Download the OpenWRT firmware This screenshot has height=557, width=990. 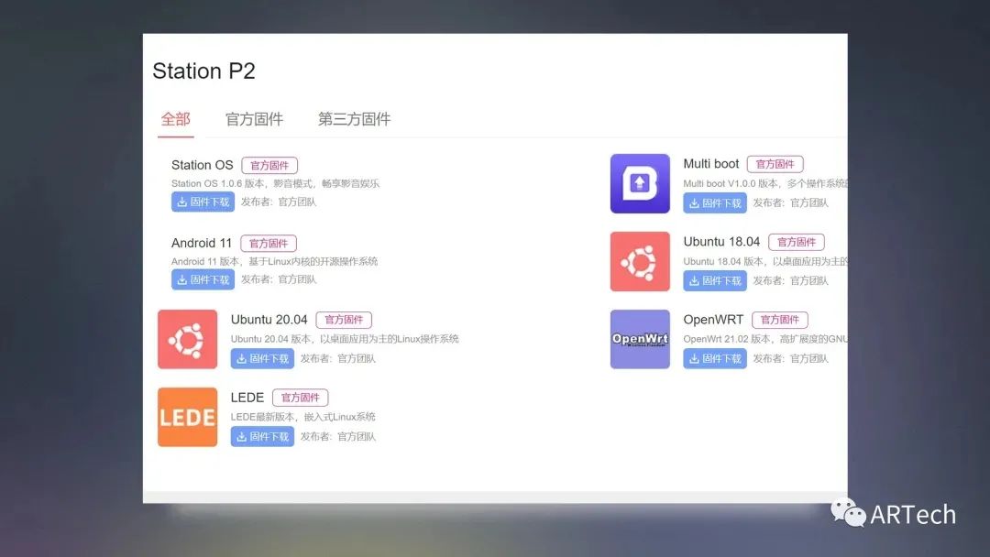[715, 358]
